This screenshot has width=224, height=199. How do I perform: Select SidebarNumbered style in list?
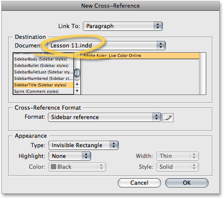pos(43,79)
